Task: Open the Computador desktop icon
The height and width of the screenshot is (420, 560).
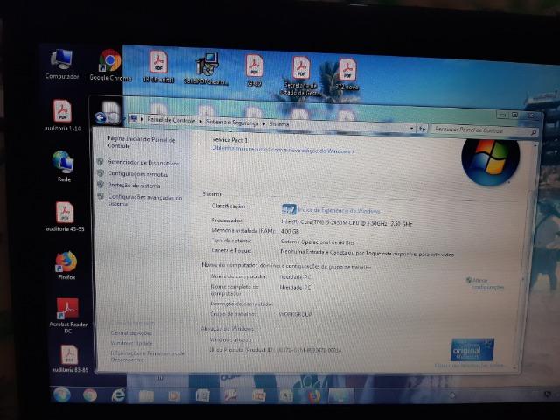Action: tap(62, 64)
